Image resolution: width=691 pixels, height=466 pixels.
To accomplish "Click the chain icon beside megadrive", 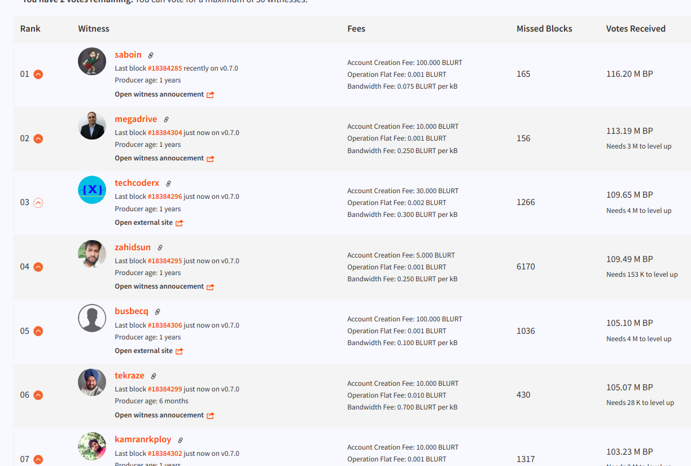I will [x=166, y=120].
